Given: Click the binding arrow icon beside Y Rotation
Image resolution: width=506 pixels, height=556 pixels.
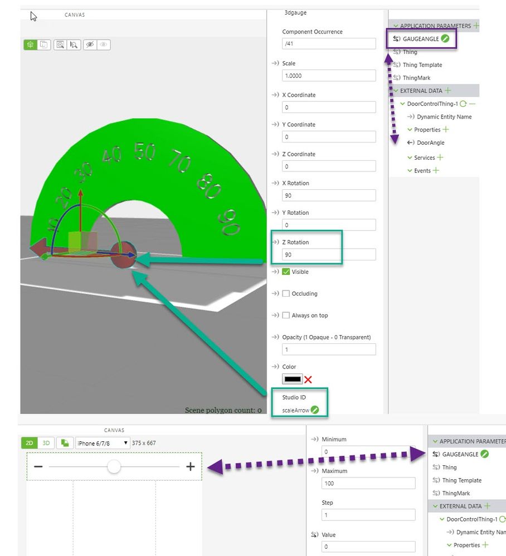Looking at the screenshot, I should 275,213.
